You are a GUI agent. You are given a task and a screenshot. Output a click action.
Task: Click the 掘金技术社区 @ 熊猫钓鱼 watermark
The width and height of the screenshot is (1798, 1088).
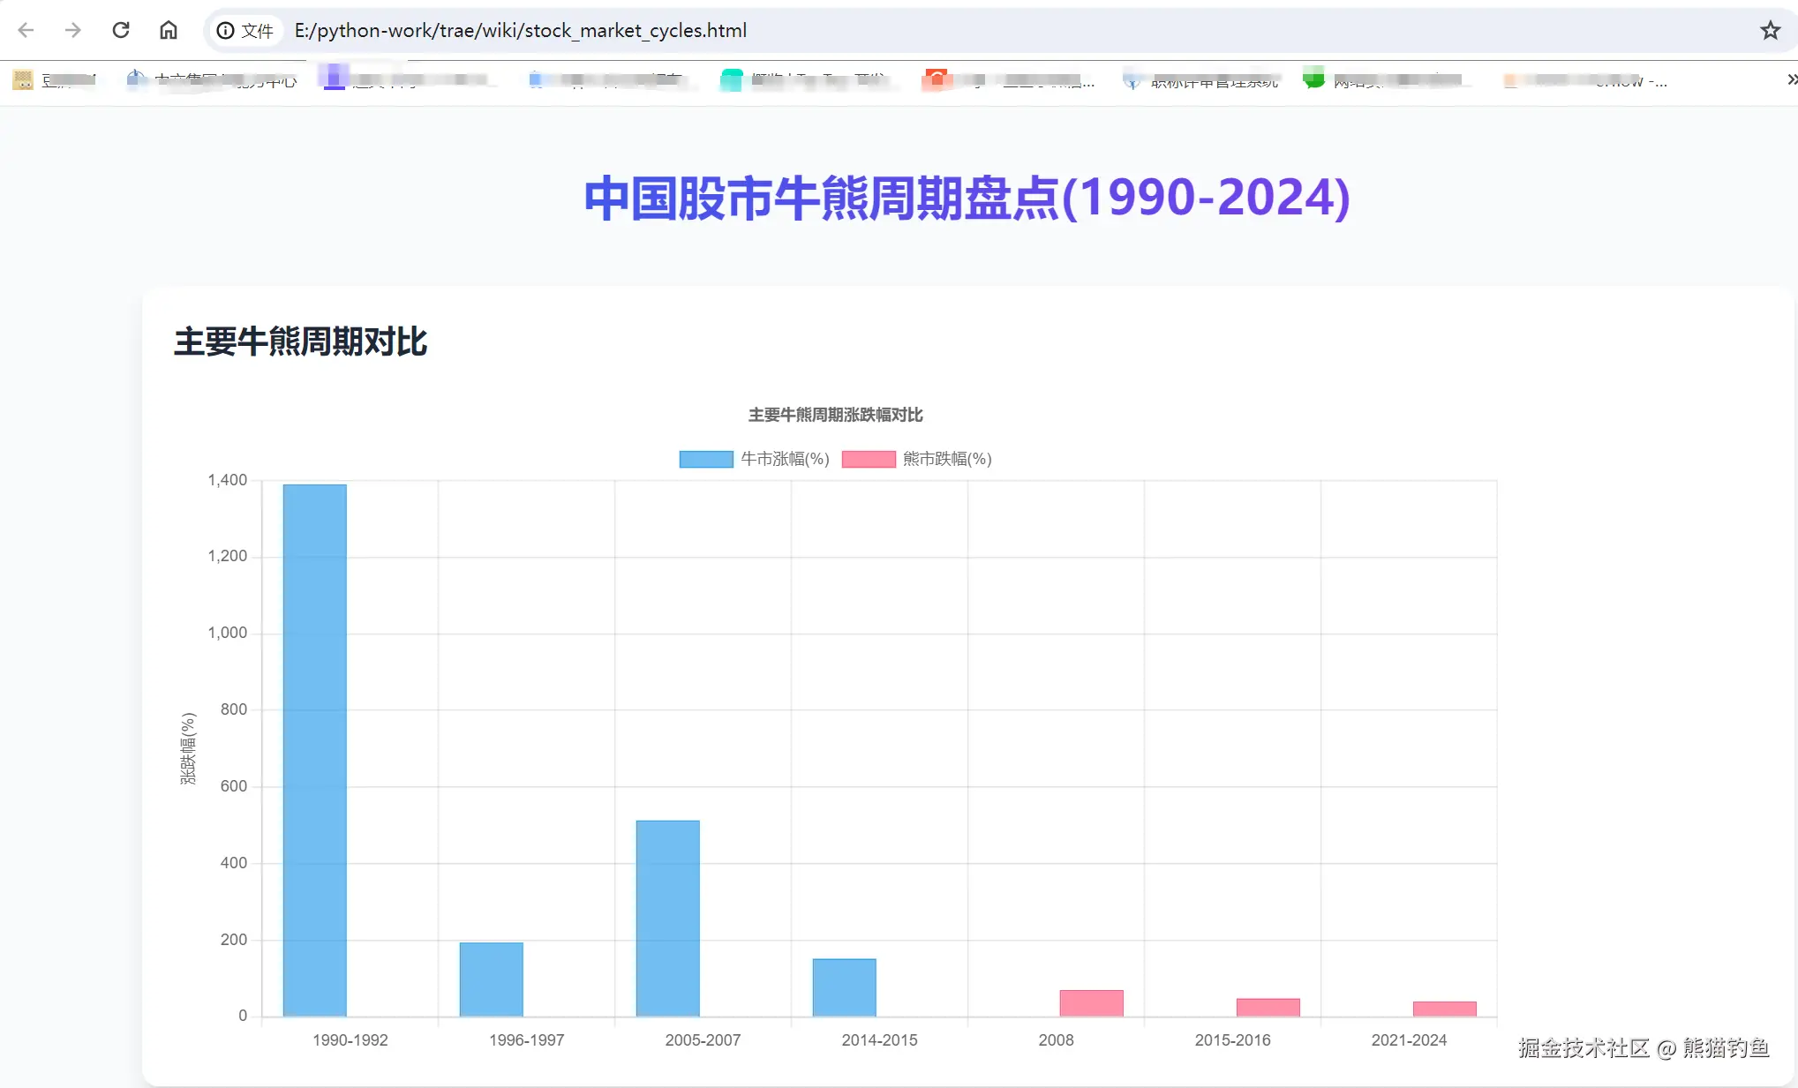[1643, 1049]
